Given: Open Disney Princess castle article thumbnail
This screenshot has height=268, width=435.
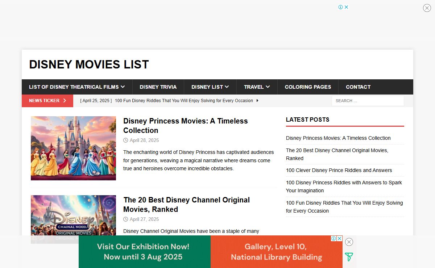Looking at the screenshot, I should pyautogui.click(x=73, y=148).
